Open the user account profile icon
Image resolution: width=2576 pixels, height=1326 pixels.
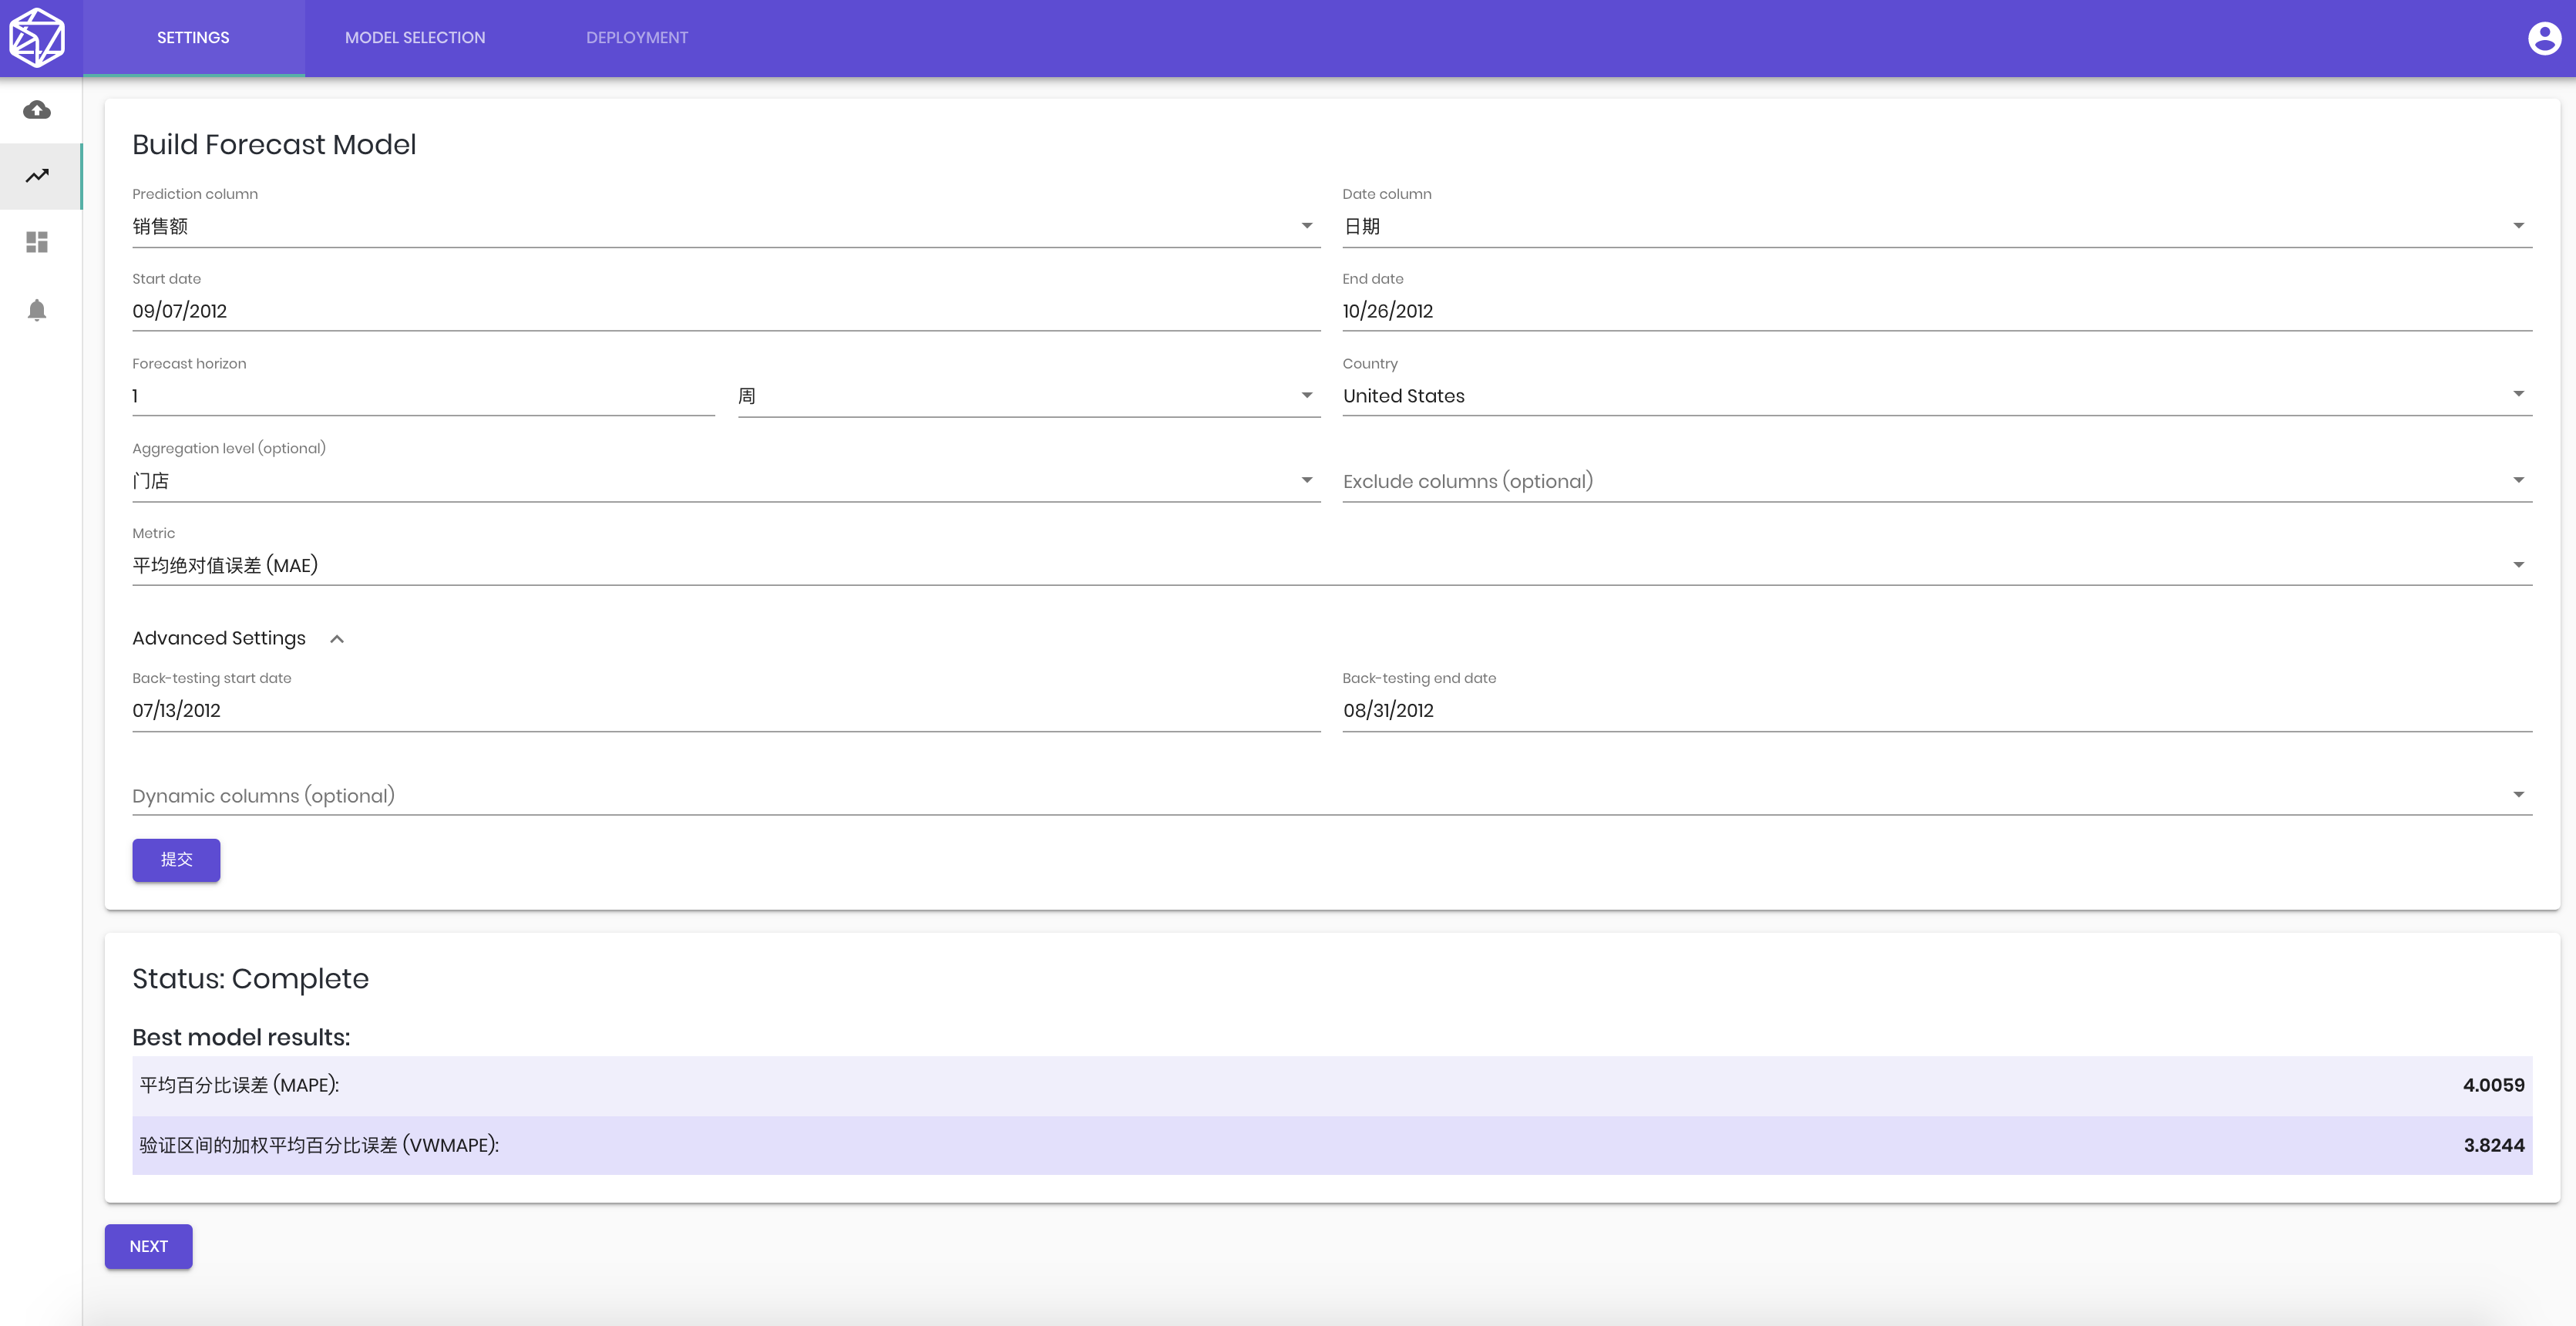click(2544, 38)
